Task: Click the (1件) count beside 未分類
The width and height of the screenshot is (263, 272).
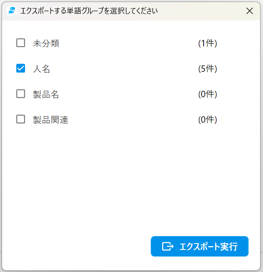Action: [207, 43]
